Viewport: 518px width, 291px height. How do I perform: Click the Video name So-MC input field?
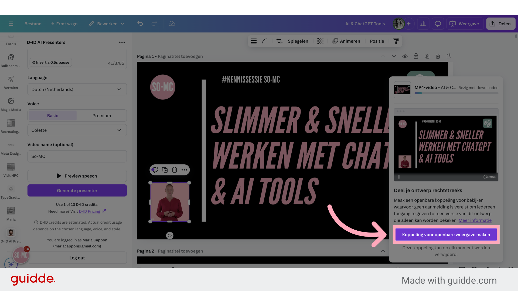[77, 156]
